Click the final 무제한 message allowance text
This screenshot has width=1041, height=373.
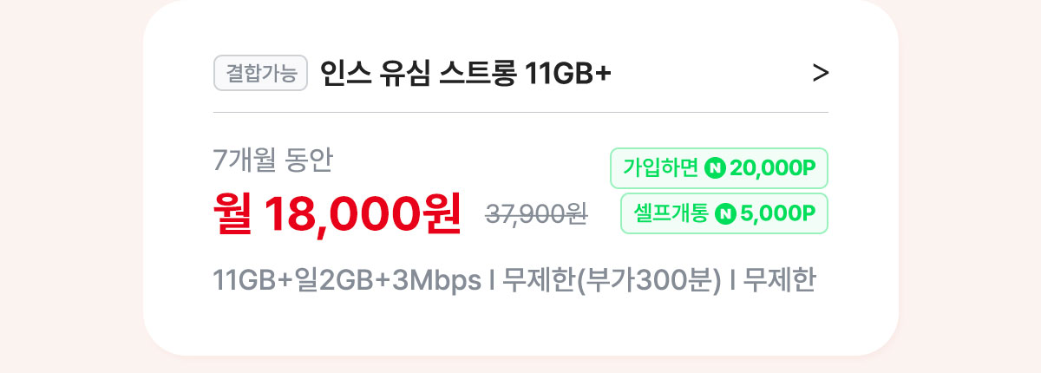pos(779,282)
